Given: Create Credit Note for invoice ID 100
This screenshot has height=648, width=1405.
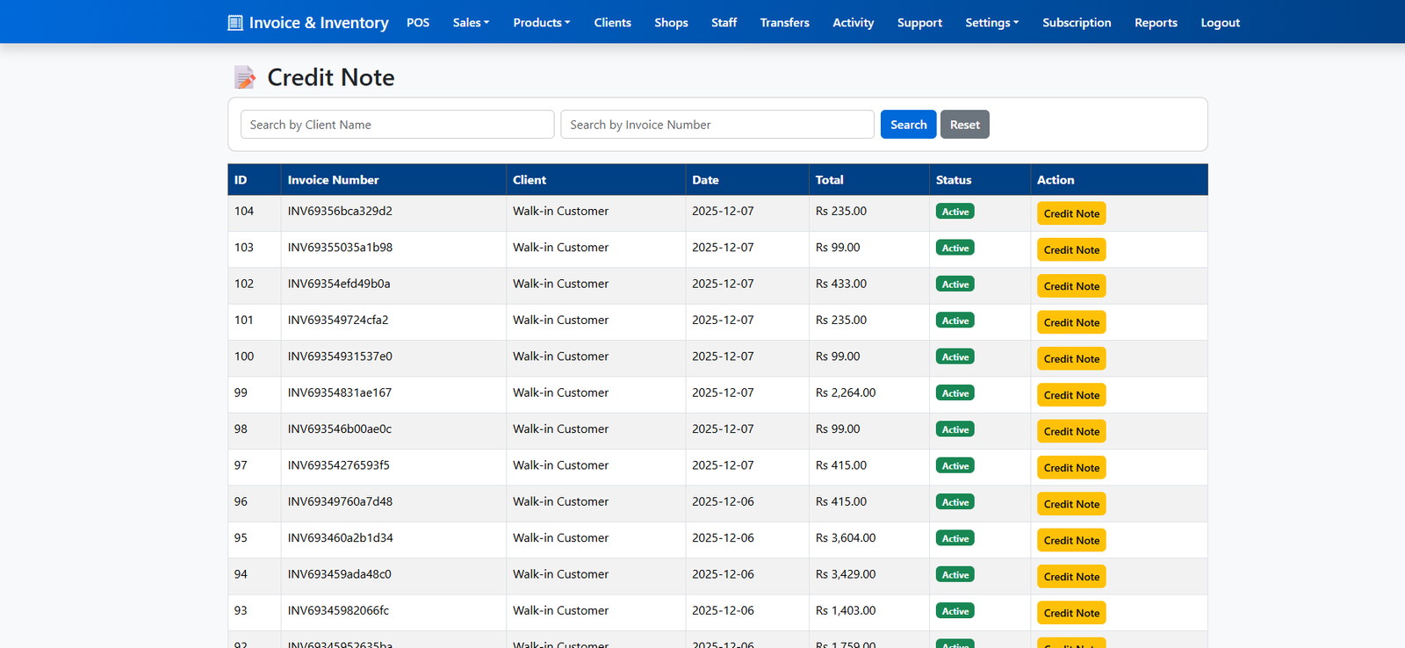Looking at the screenshot, I should 1071,358.
